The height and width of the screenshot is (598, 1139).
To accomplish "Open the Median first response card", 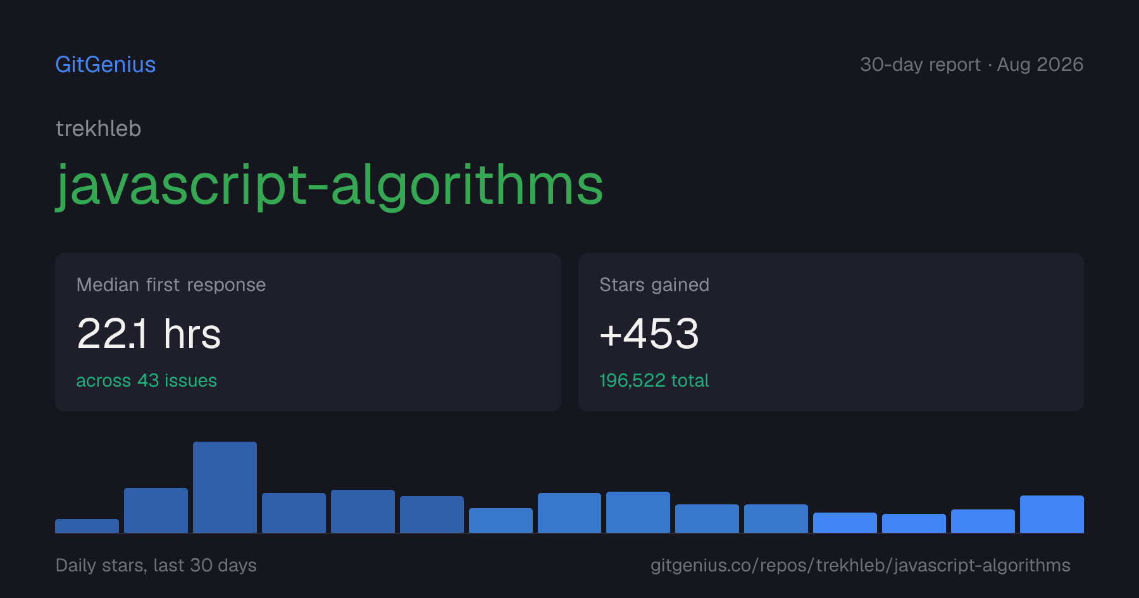I will click(308, 332).
